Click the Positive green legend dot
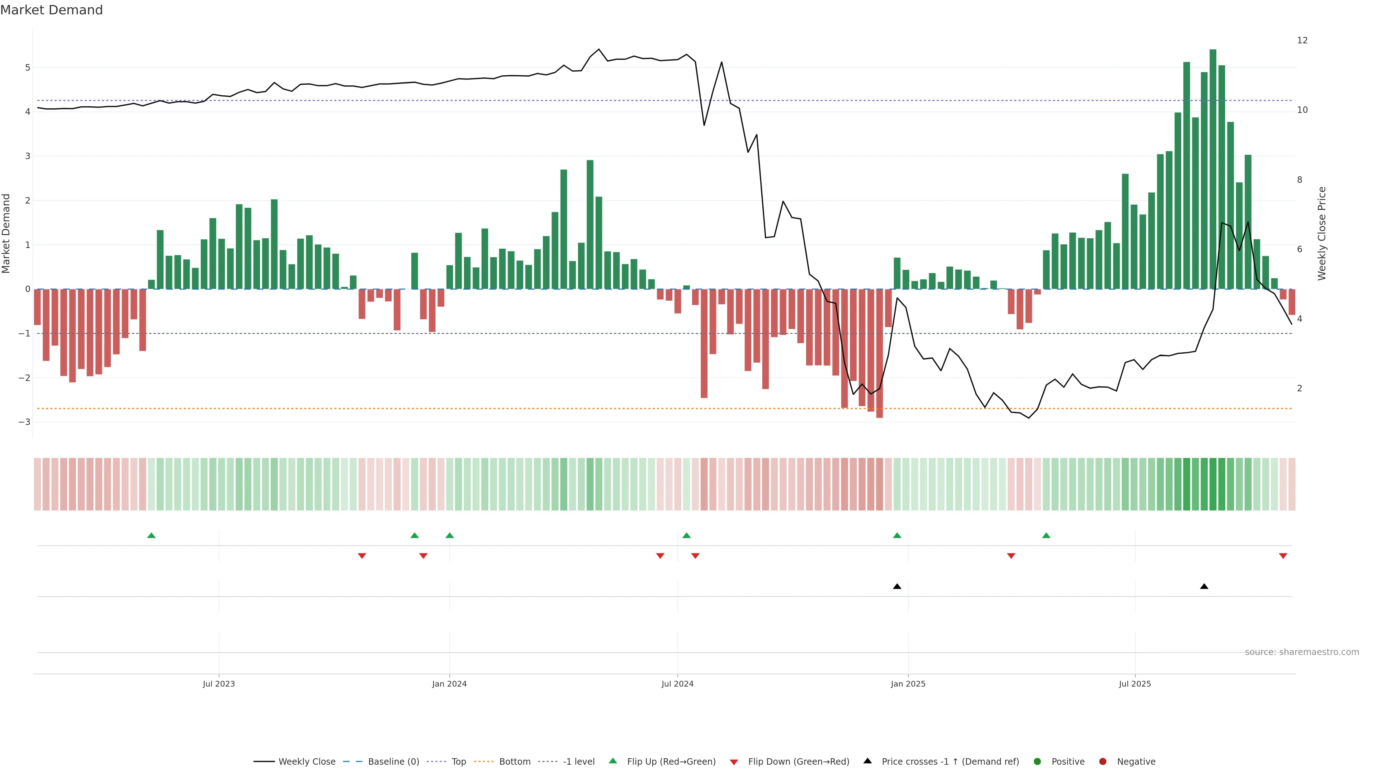 pyautogui.click(x=1037, y=762)
